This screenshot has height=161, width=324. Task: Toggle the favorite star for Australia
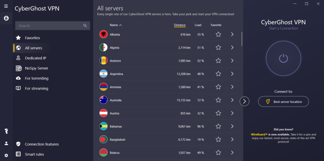218,100
